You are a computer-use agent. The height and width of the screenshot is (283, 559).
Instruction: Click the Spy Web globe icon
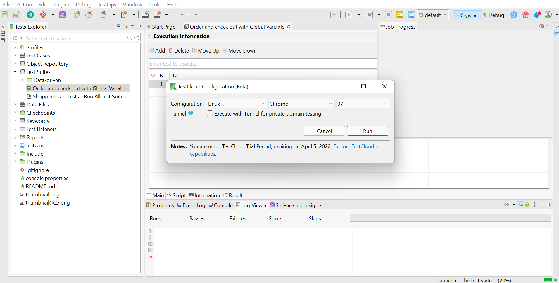point(77,15)
